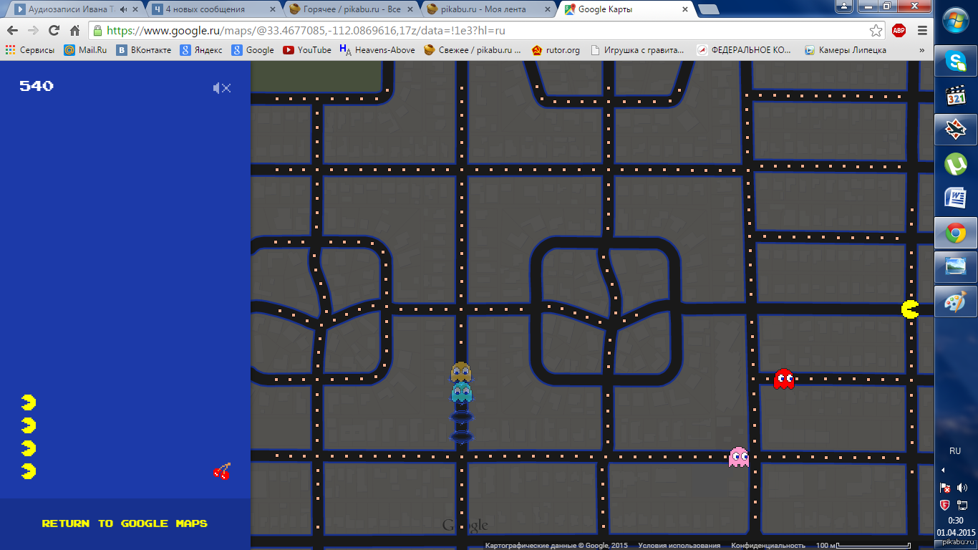Click the score value 540
The width and height of the screenshot is (978, 550).
click(x=37, y=86)
